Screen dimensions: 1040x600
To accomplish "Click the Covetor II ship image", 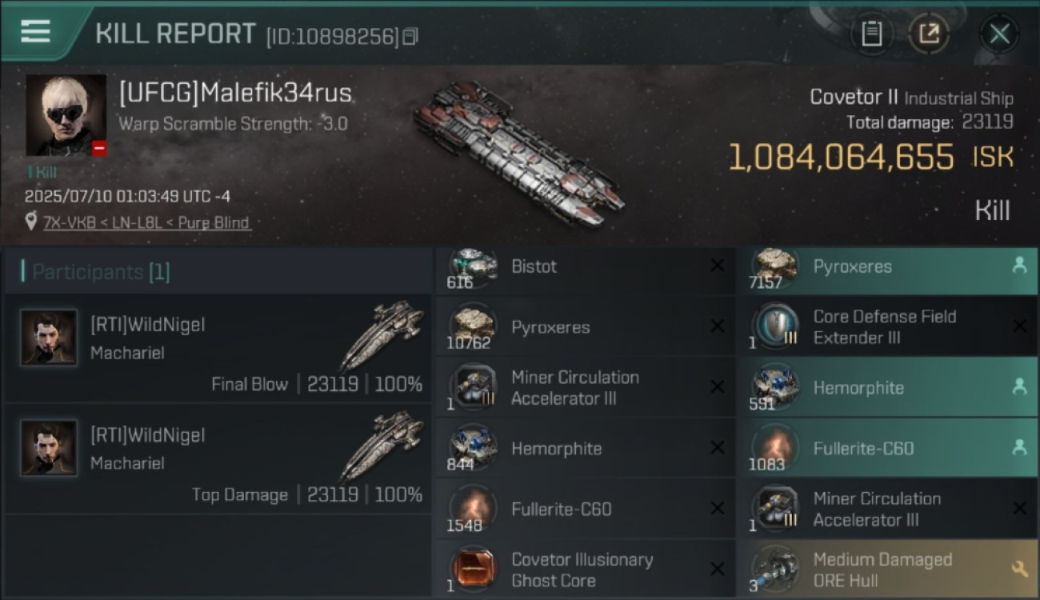I will coord(519,152).
